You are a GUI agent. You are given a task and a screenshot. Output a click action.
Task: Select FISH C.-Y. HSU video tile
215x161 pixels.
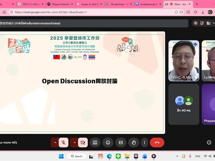coord(183,60)
